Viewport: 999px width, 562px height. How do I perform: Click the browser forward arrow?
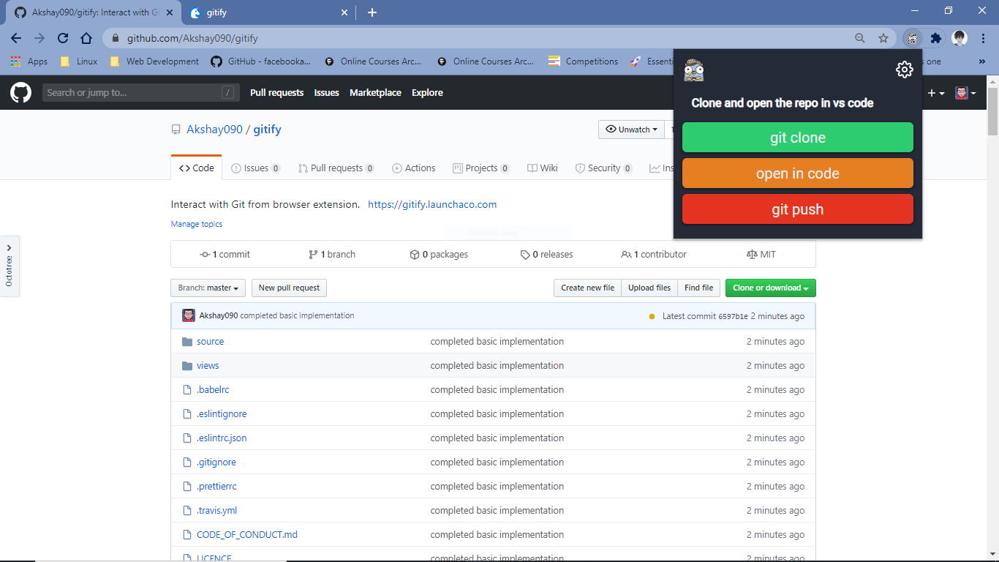tap(39, 38)
